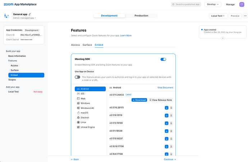
Task: View release note for v5.17.1.18530
Action: (x=171, y=131)
